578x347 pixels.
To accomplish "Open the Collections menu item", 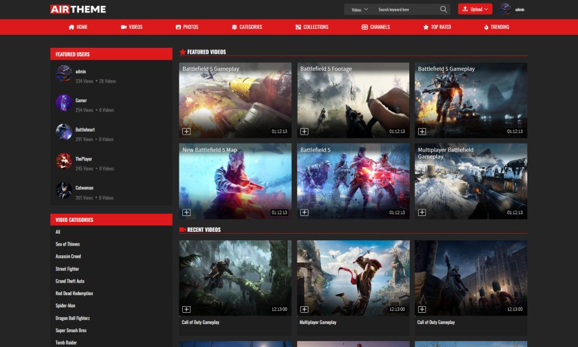I will [x=312, y=27].
